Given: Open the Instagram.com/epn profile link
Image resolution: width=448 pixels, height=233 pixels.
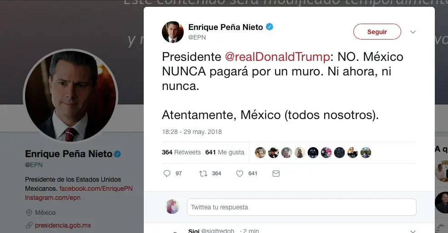Looking at the screenshot, I should (53, 198).
